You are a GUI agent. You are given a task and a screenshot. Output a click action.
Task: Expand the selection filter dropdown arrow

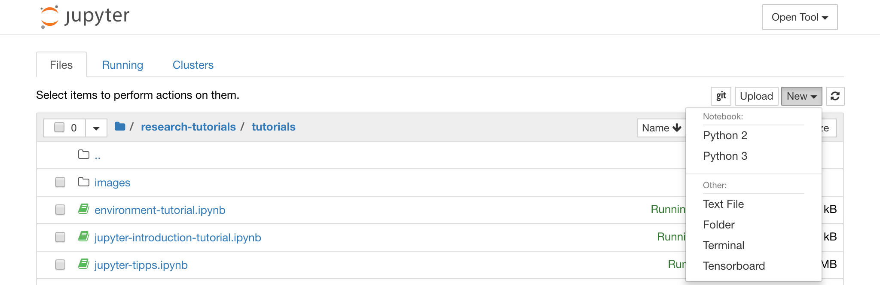pos(96,128)
